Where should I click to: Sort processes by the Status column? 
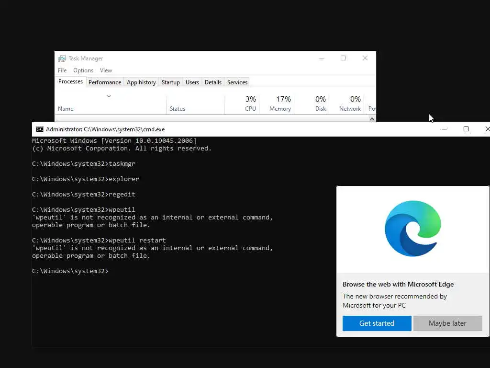coord(195,105)
